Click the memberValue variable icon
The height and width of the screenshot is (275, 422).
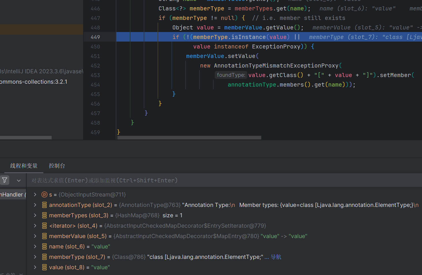pyautogui.click(x=44, y=236)
